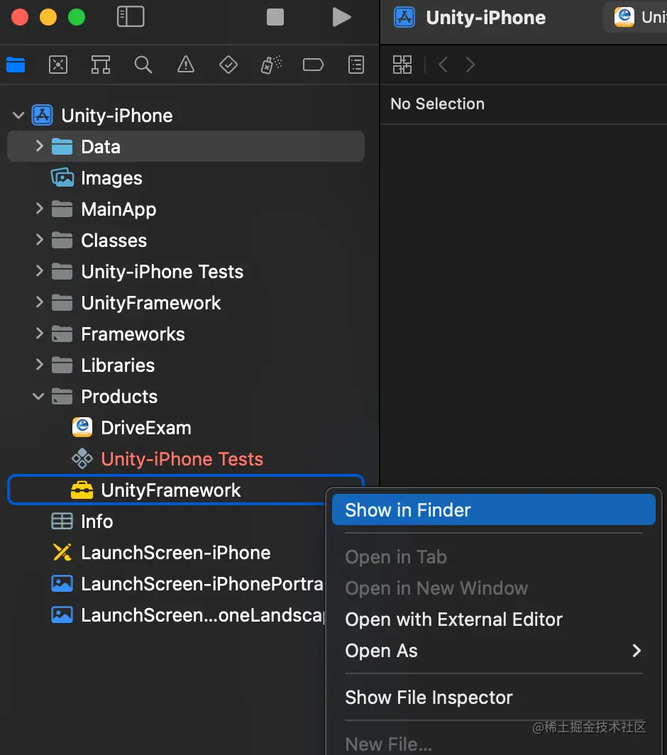
Task: Expand the Classes group
Action: [x=40, y=240]
